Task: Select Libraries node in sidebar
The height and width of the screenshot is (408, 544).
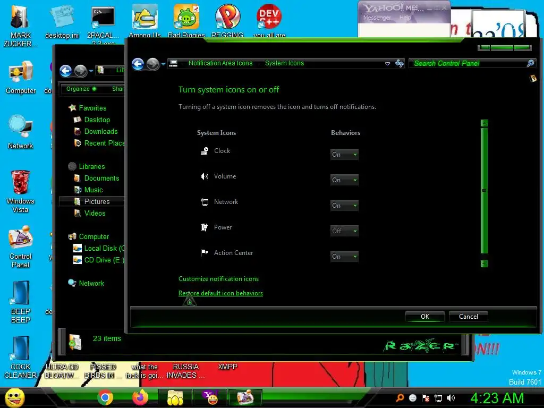Action: click(91, 166)
